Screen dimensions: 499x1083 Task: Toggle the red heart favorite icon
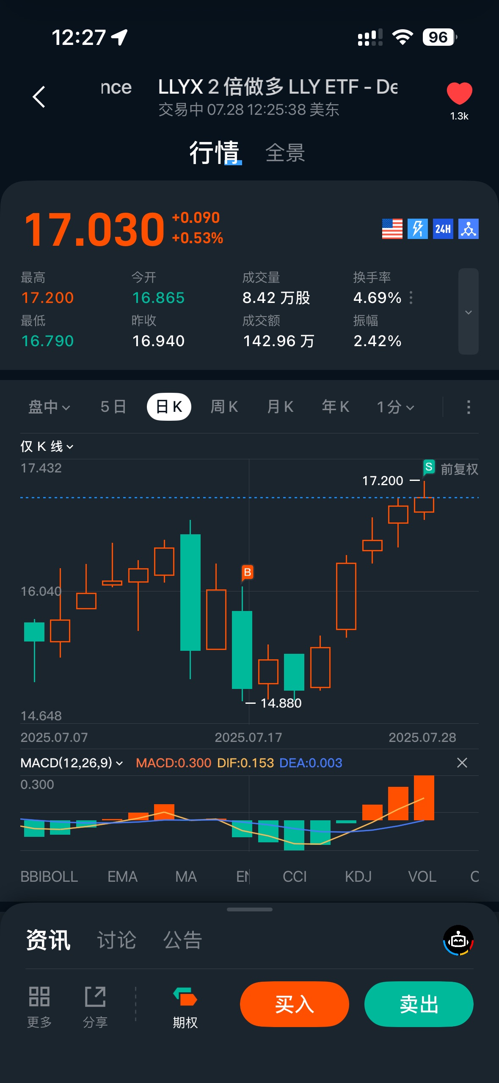click(459, 93)
